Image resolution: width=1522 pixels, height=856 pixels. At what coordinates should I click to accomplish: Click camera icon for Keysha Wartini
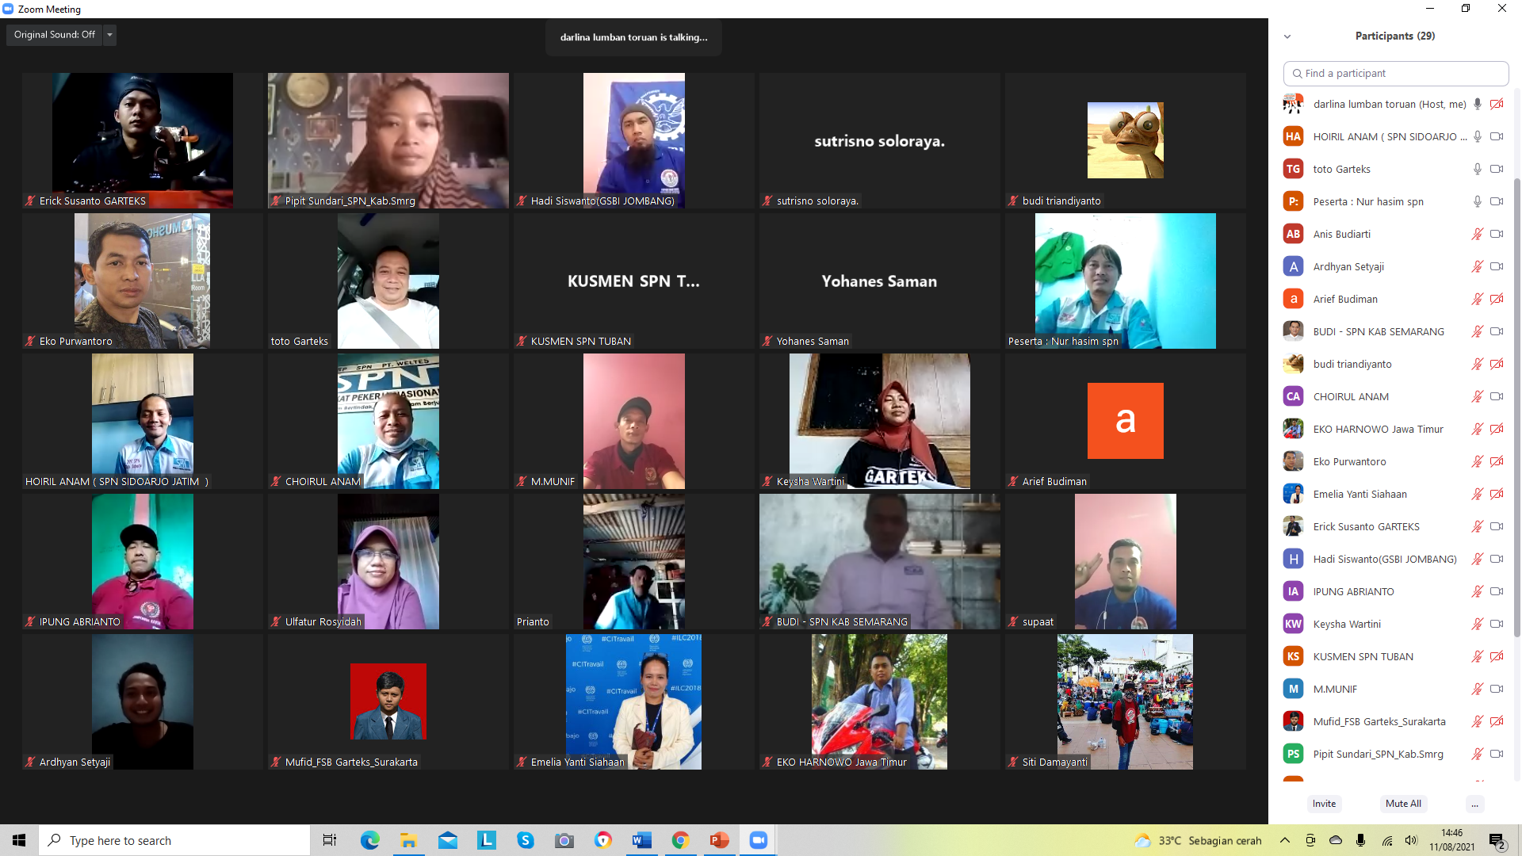(1496, 624)
